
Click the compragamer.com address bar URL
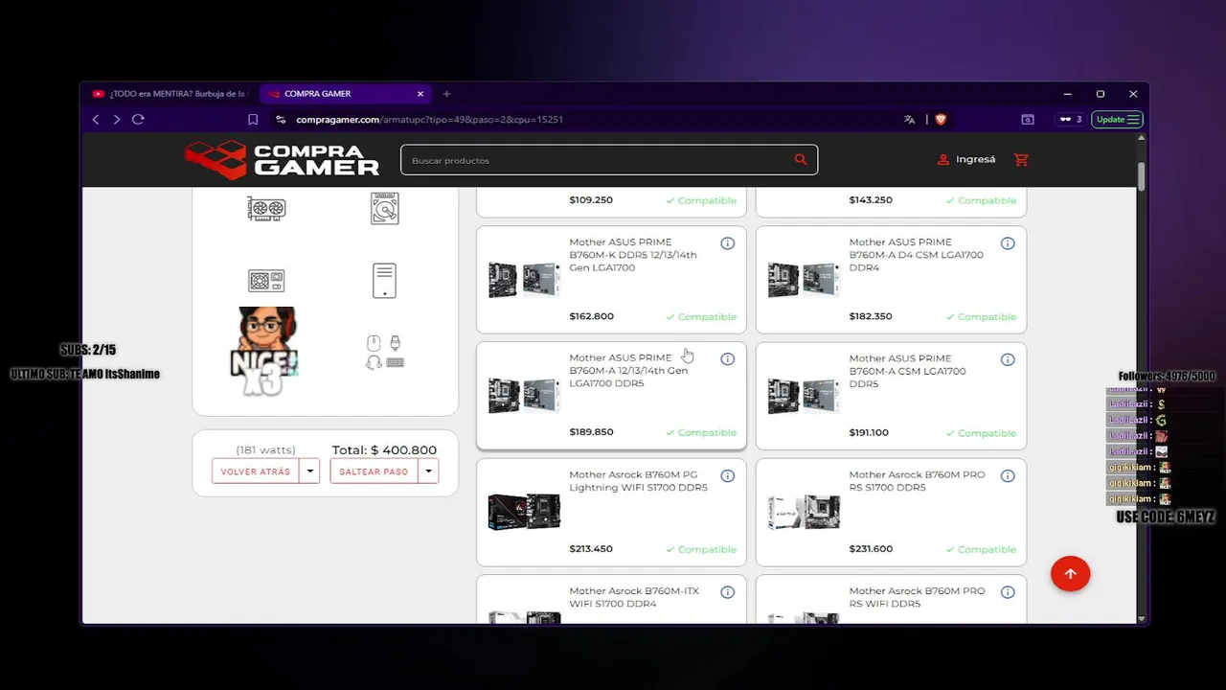coord(429,120)
